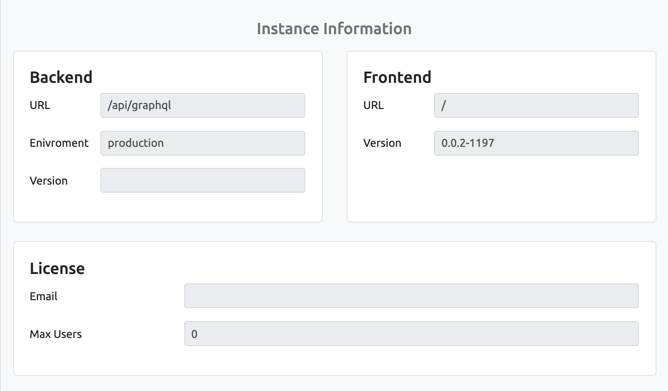Click the Instance Information page title
Screen dimensions: 668x391
tap(334, 28)
